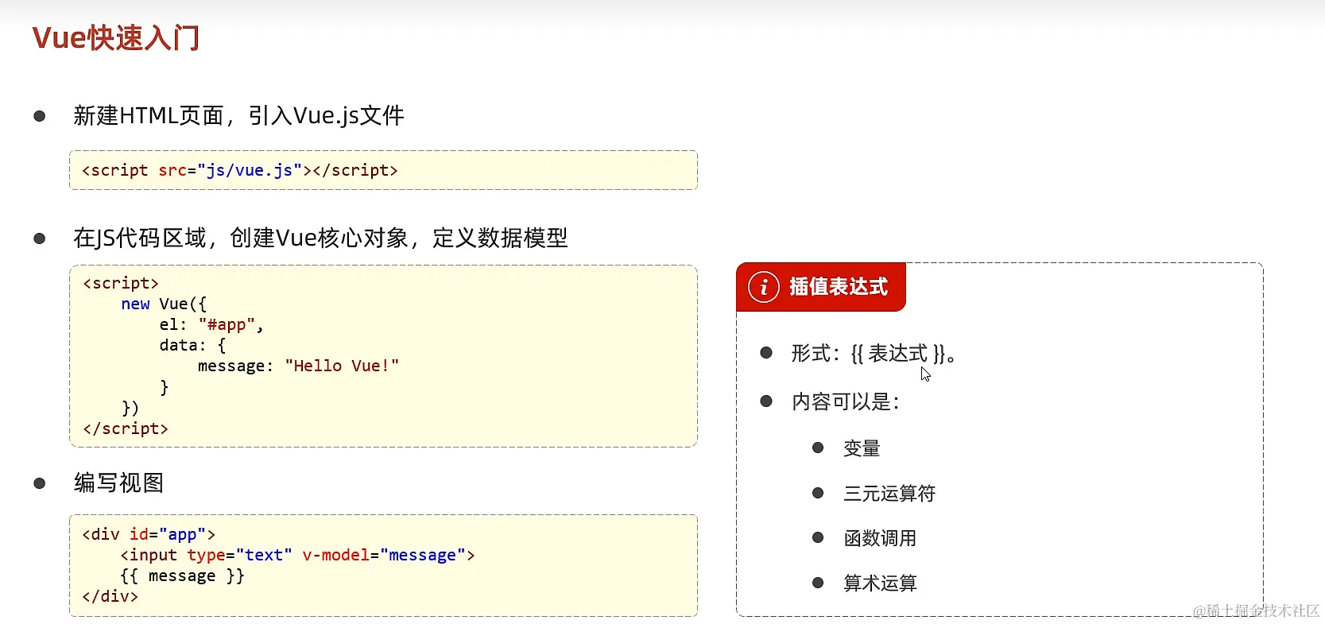
Task: Click the opening <script> tag line
Action: click(121, 283)
